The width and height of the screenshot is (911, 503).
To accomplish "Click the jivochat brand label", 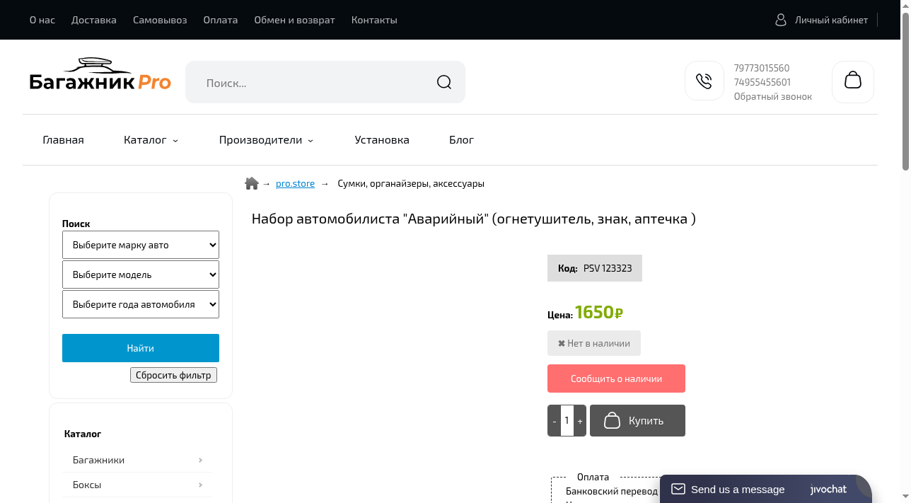I will pos(828,489).
